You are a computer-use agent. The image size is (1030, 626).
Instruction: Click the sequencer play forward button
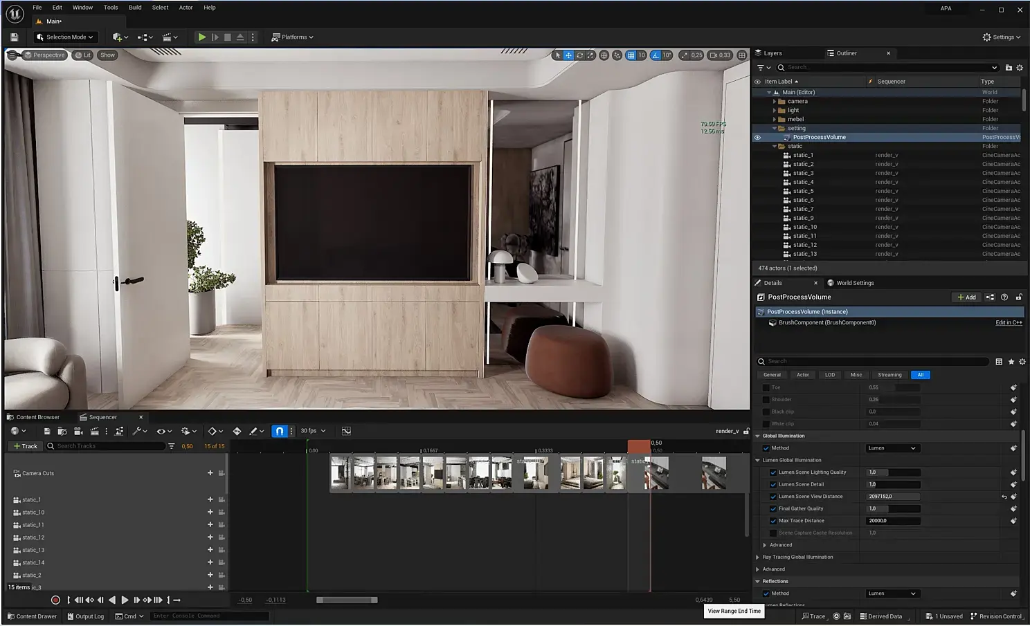[125, 600]
